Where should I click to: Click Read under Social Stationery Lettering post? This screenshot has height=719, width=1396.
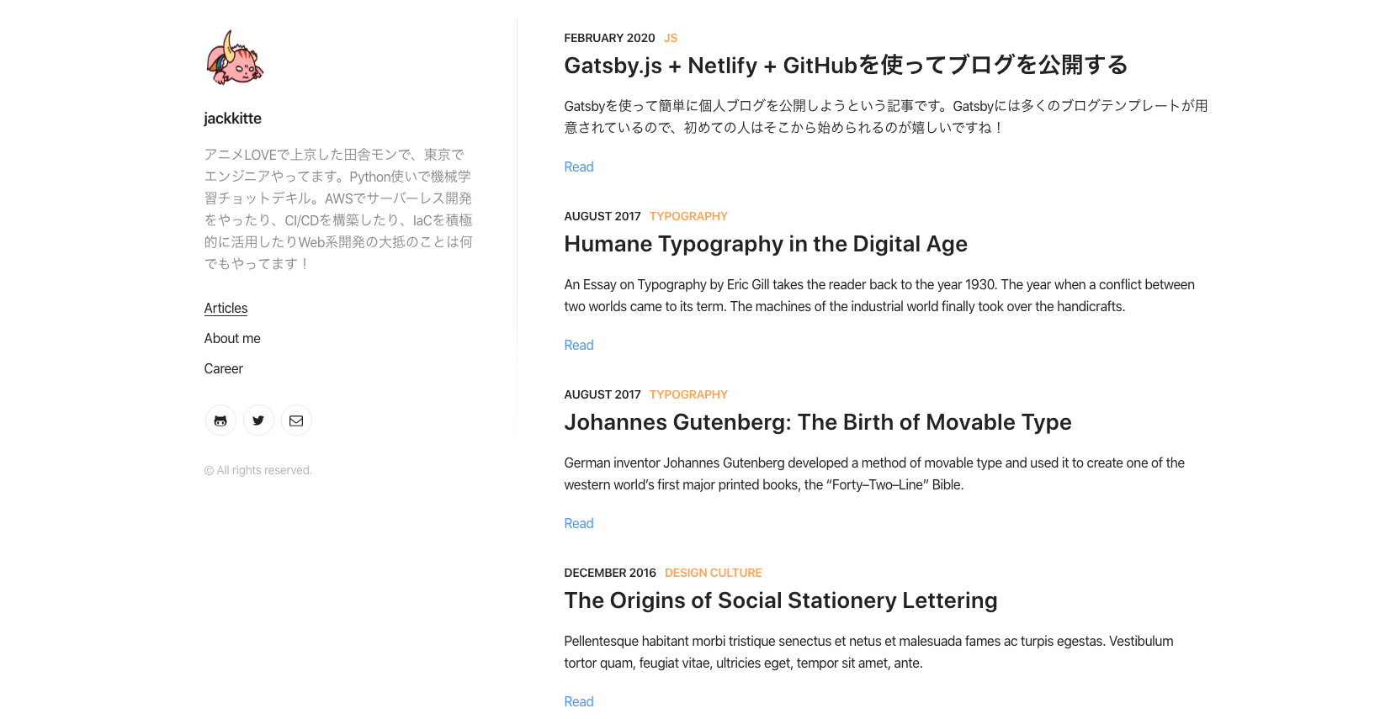579,702
